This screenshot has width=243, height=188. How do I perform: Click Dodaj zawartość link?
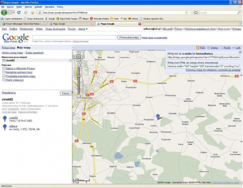(x=34, y=53)
